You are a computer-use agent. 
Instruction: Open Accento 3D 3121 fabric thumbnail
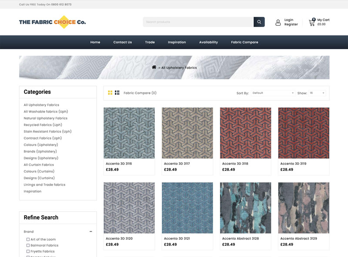[x=187, y=208]
